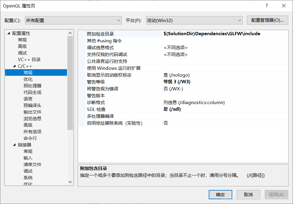The image size is (293, 204).
Task: Click tree scrollbar down arrow
Action: click(x=70, y=182)
